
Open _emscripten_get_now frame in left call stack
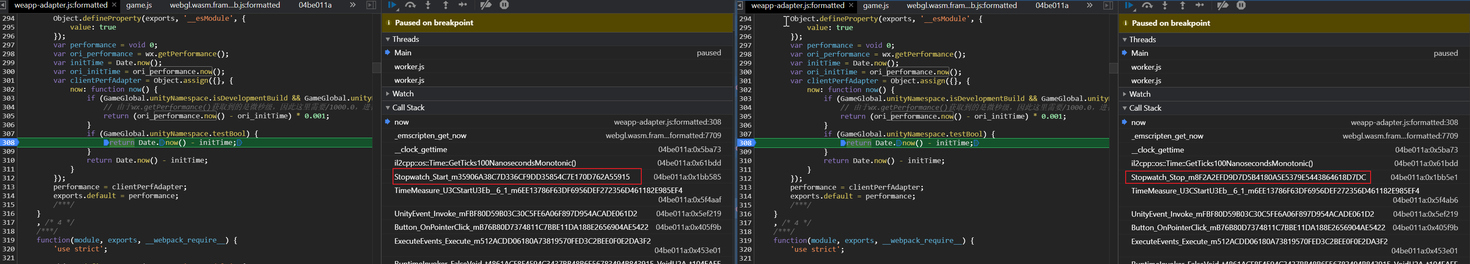[557, 136]
